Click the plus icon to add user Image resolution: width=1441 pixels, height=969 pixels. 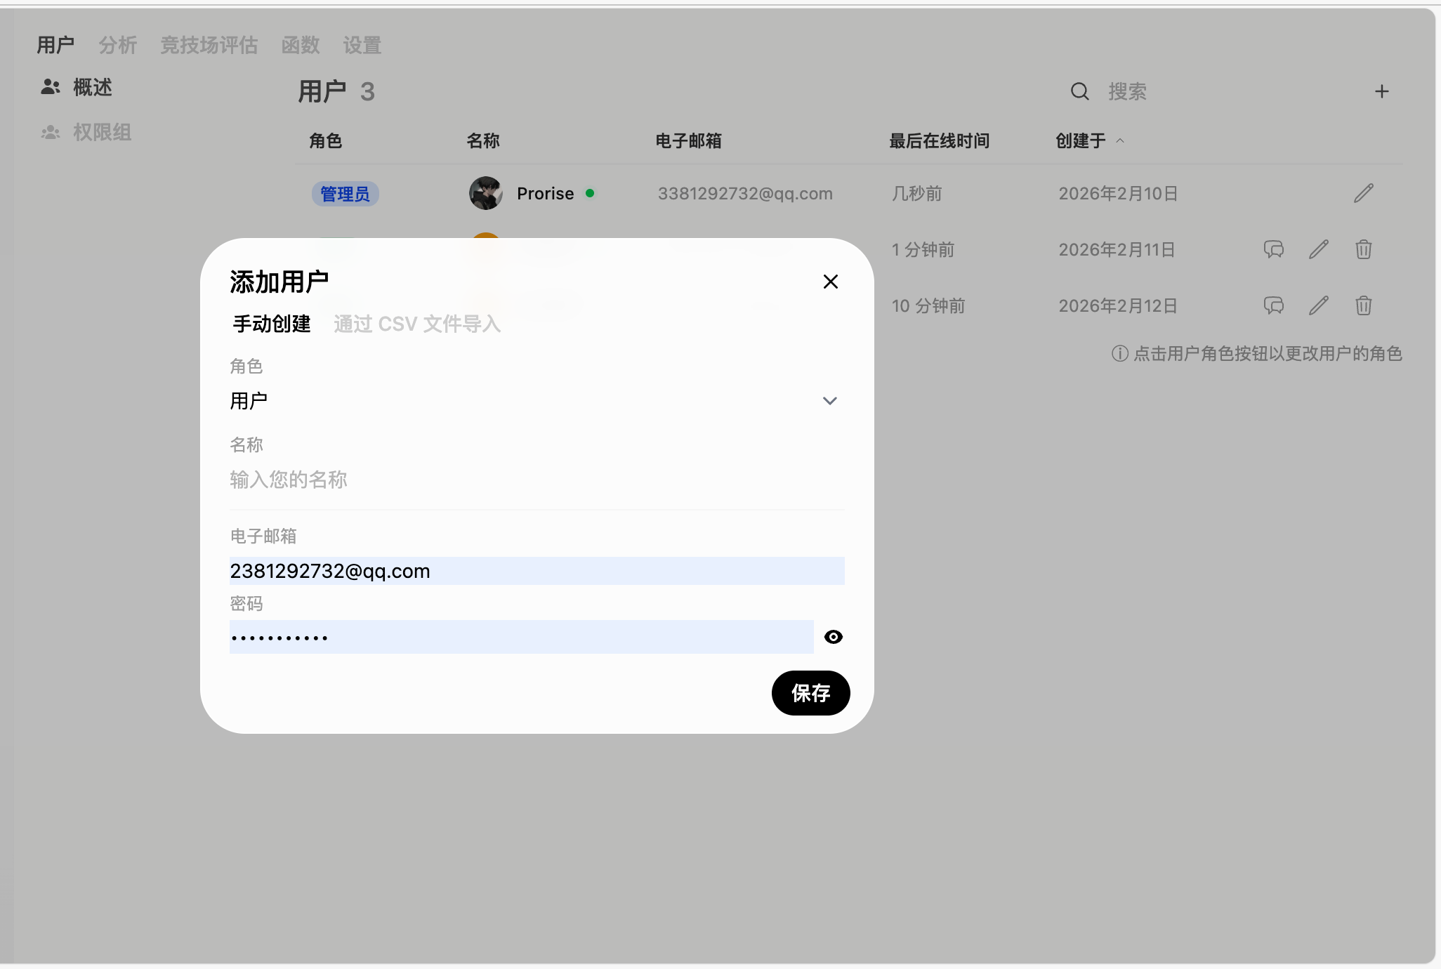pos(1381,91)
